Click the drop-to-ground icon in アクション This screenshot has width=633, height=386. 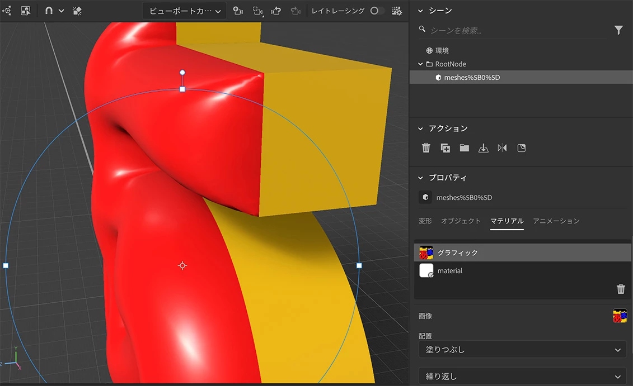pyautogui.click(x=483, y=148)
